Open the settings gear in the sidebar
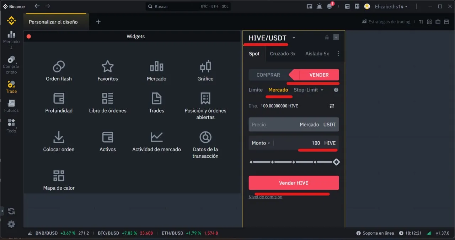This screenshot has height=240, width=455. click(11, 224)
